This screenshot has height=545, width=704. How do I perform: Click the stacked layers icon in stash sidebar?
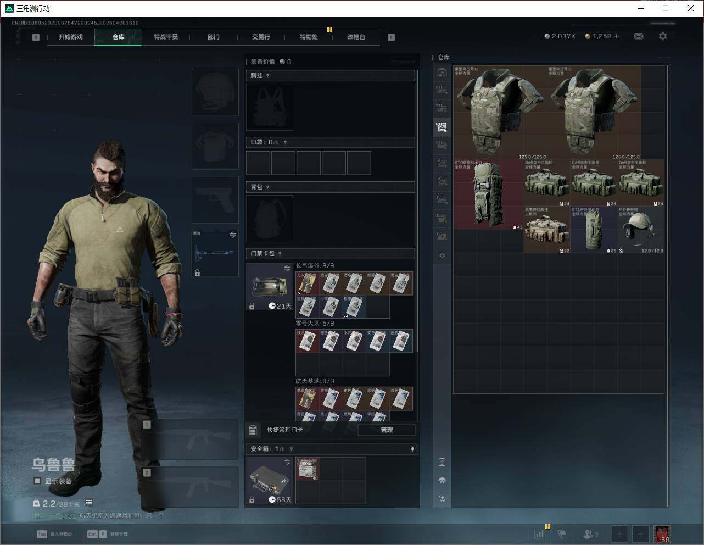point(442,480)
